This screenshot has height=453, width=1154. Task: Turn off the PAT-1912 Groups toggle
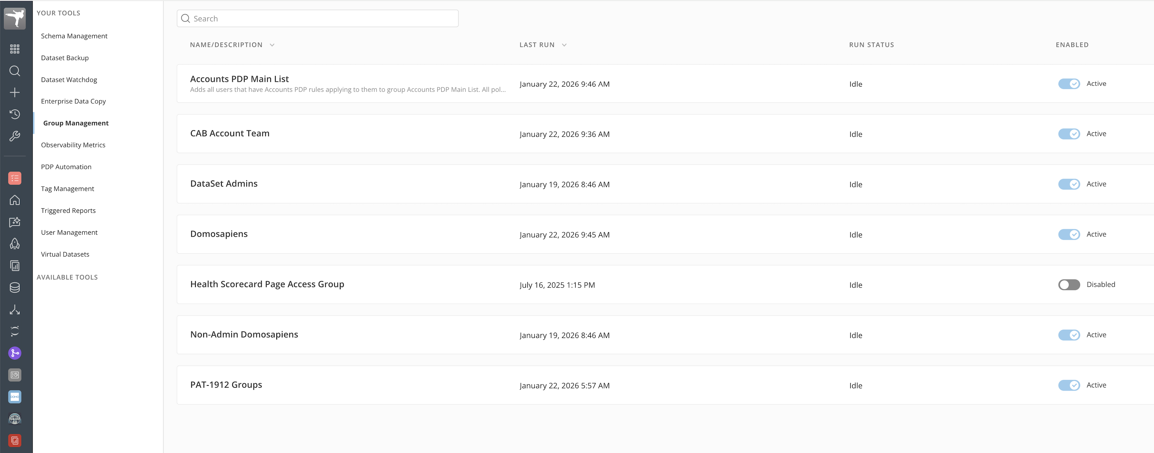1069,385
